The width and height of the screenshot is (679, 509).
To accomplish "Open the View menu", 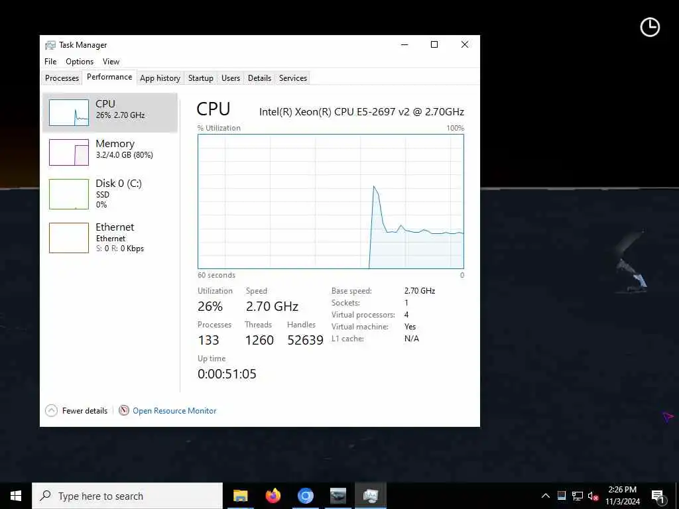I will [x=111, y=62].
